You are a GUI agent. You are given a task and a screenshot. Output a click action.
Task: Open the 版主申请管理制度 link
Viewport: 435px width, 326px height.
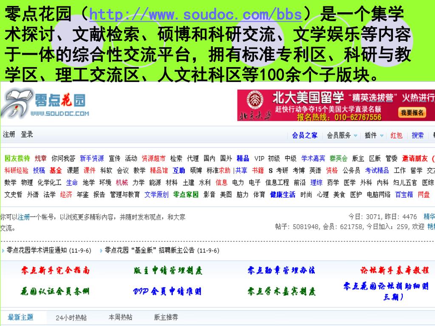tap(168, 270)
